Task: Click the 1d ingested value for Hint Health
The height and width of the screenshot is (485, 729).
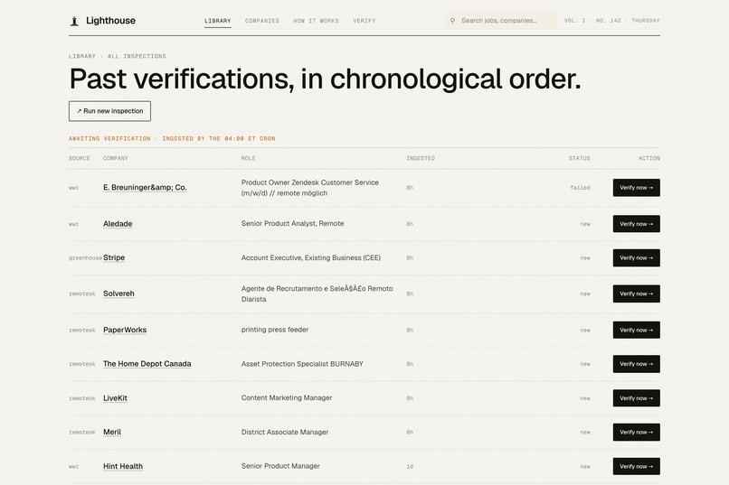Action: 410,467
